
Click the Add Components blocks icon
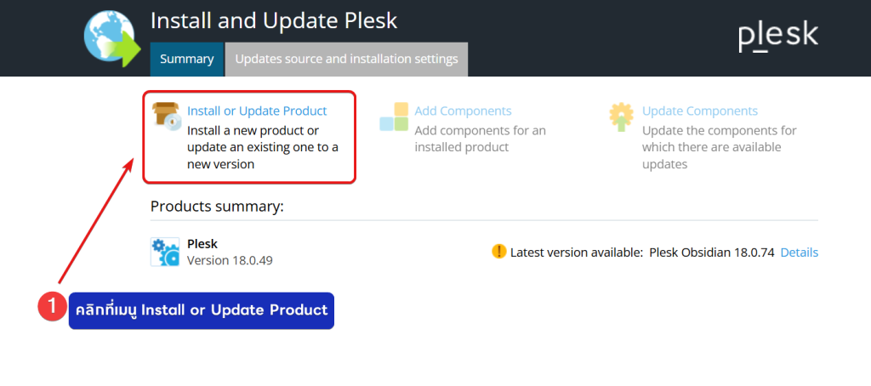point(394,116)
